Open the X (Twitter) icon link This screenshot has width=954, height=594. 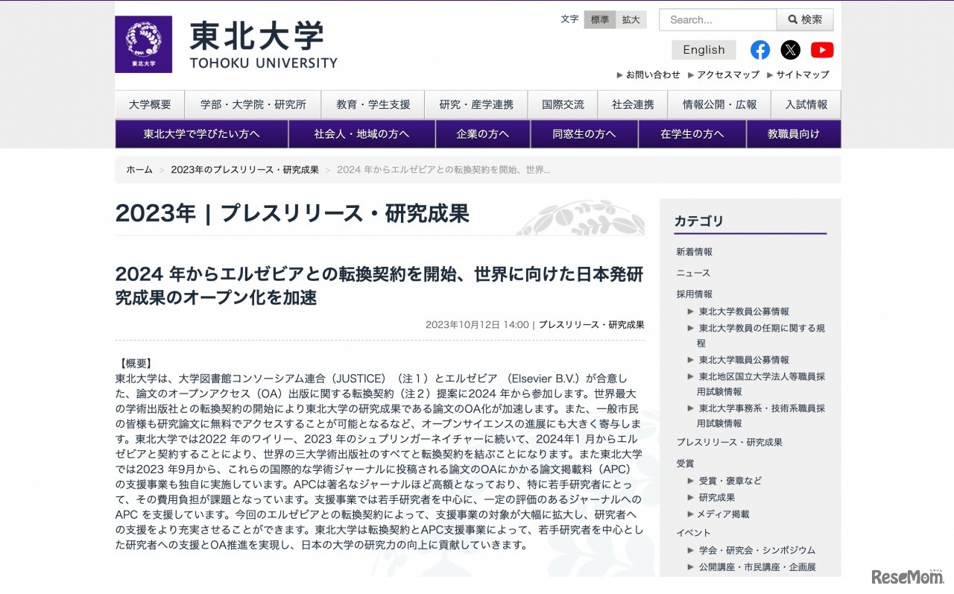(x=791, y=49)
